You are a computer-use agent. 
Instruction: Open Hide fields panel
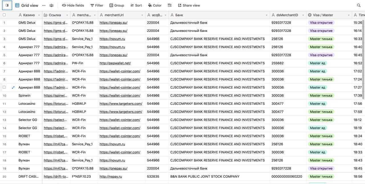click(x=73, y=5)
